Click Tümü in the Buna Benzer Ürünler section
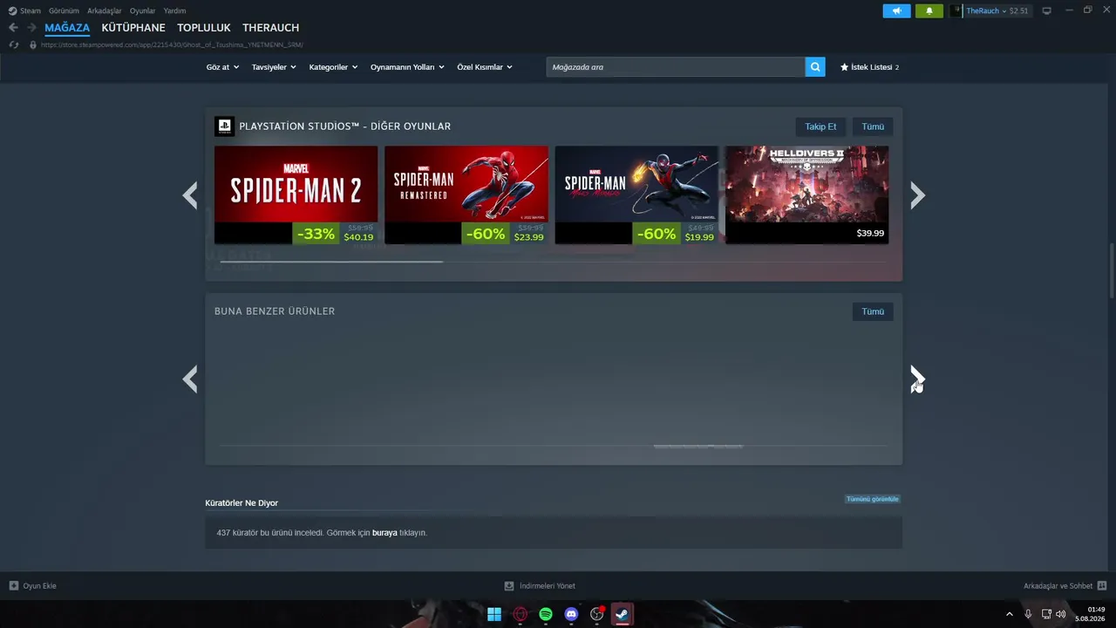Screen dimensions: 1116x628 [x=873, y=311]
